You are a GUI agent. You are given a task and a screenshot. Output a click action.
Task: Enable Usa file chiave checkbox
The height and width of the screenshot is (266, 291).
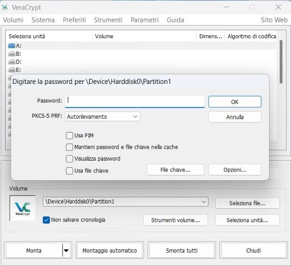[69, 171]
